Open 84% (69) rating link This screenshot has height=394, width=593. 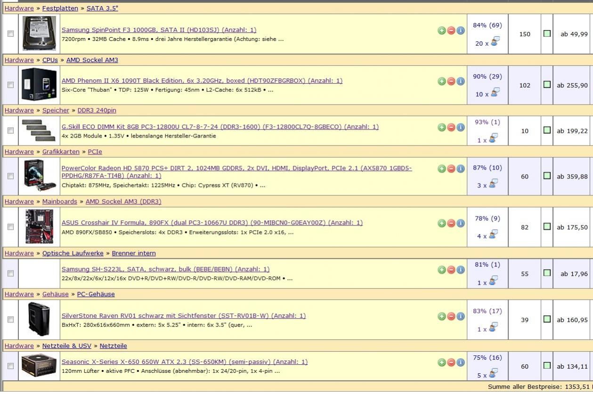point(487,25)
